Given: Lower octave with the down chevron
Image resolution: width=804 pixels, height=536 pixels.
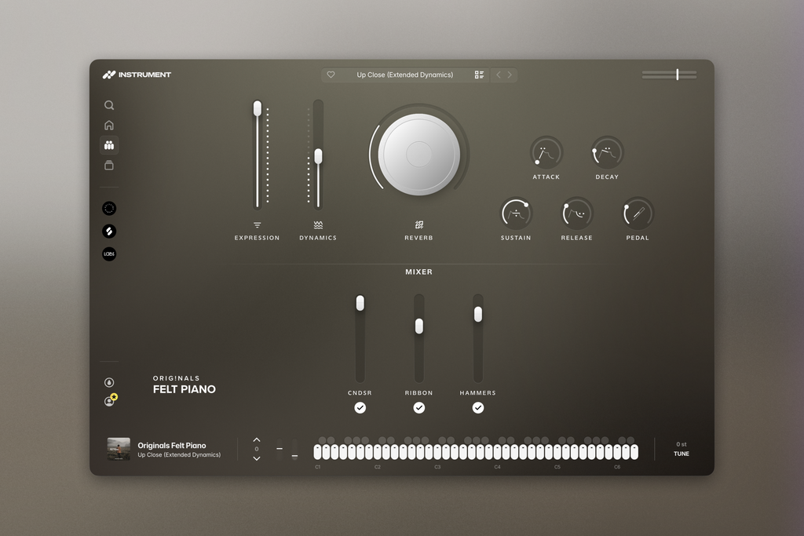Looking at the screenshot, I should [x=257, y=458].
